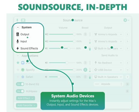Screen dimensions: 139x112
Task: Toggle the compact view icon beside the pin
Action: [23, 20]
